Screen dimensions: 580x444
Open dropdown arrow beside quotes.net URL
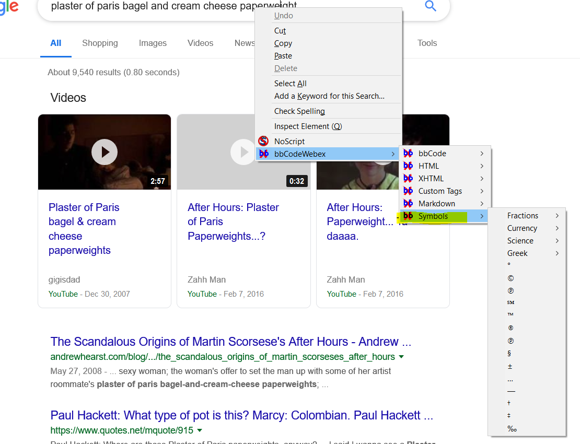[200, 430]
